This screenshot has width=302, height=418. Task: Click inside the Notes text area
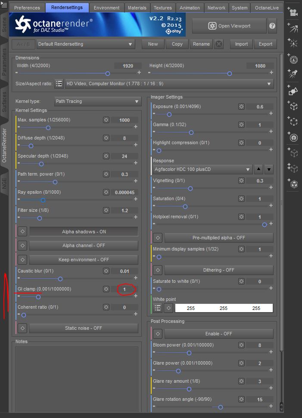(77, 378)
